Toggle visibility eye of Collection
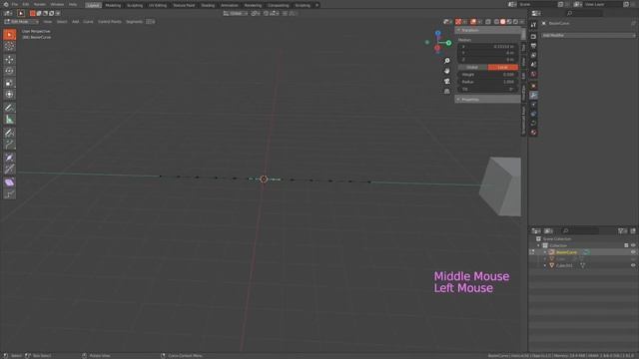639x359 pixels. point(633,245)
